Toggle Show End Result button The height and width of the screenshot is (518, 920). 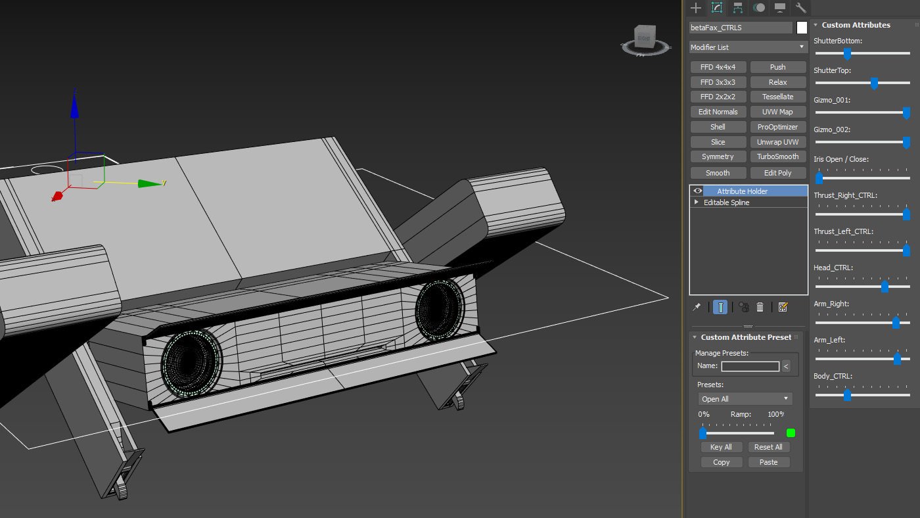[720, 307]
